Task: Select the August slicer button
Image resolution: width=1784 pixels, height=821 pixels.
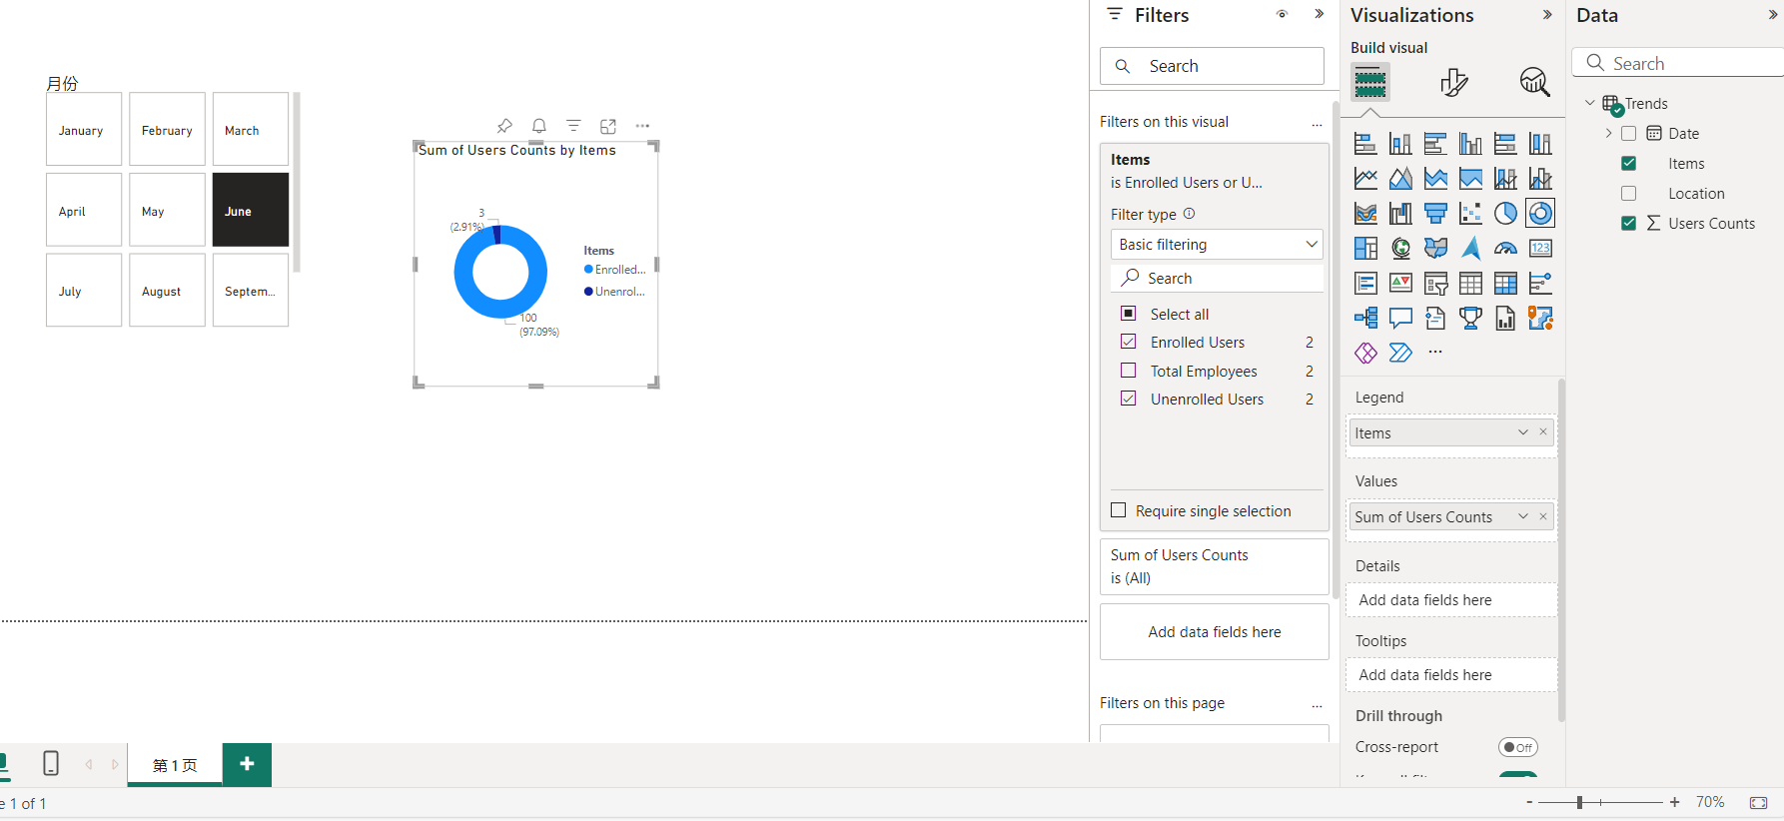Action: pyautogui.click(x=167, y=290)
